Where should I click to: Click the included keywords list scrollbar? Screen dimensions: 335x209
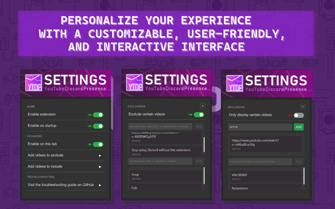[x=304, y=176]
